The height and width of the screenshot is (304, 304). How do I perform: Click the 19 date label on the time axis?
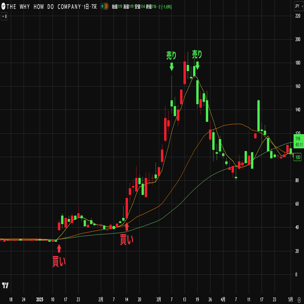pos(197,300)
